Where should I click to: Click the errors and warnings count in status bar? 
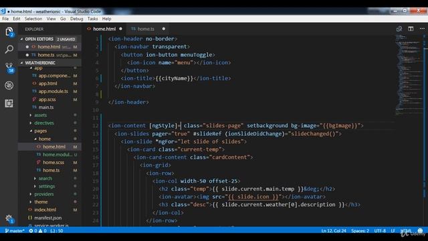click(37, 231)
